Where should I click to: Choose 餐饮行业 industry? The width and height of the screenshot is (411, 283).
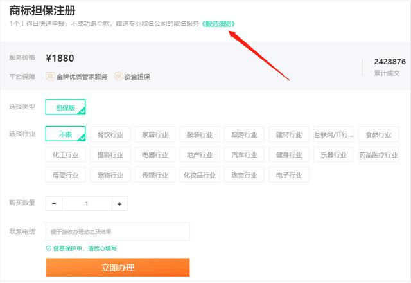[x=110, y=134]
